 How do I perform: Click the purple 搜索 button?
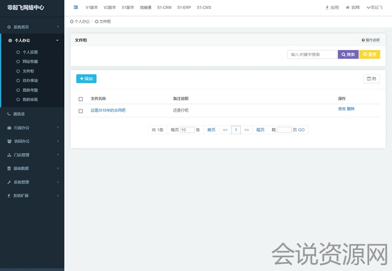coord(348,54)
